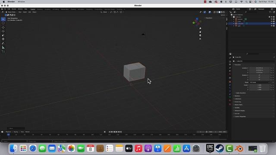Hide Cube.001 in viewport via eye

tap(272, 24)
